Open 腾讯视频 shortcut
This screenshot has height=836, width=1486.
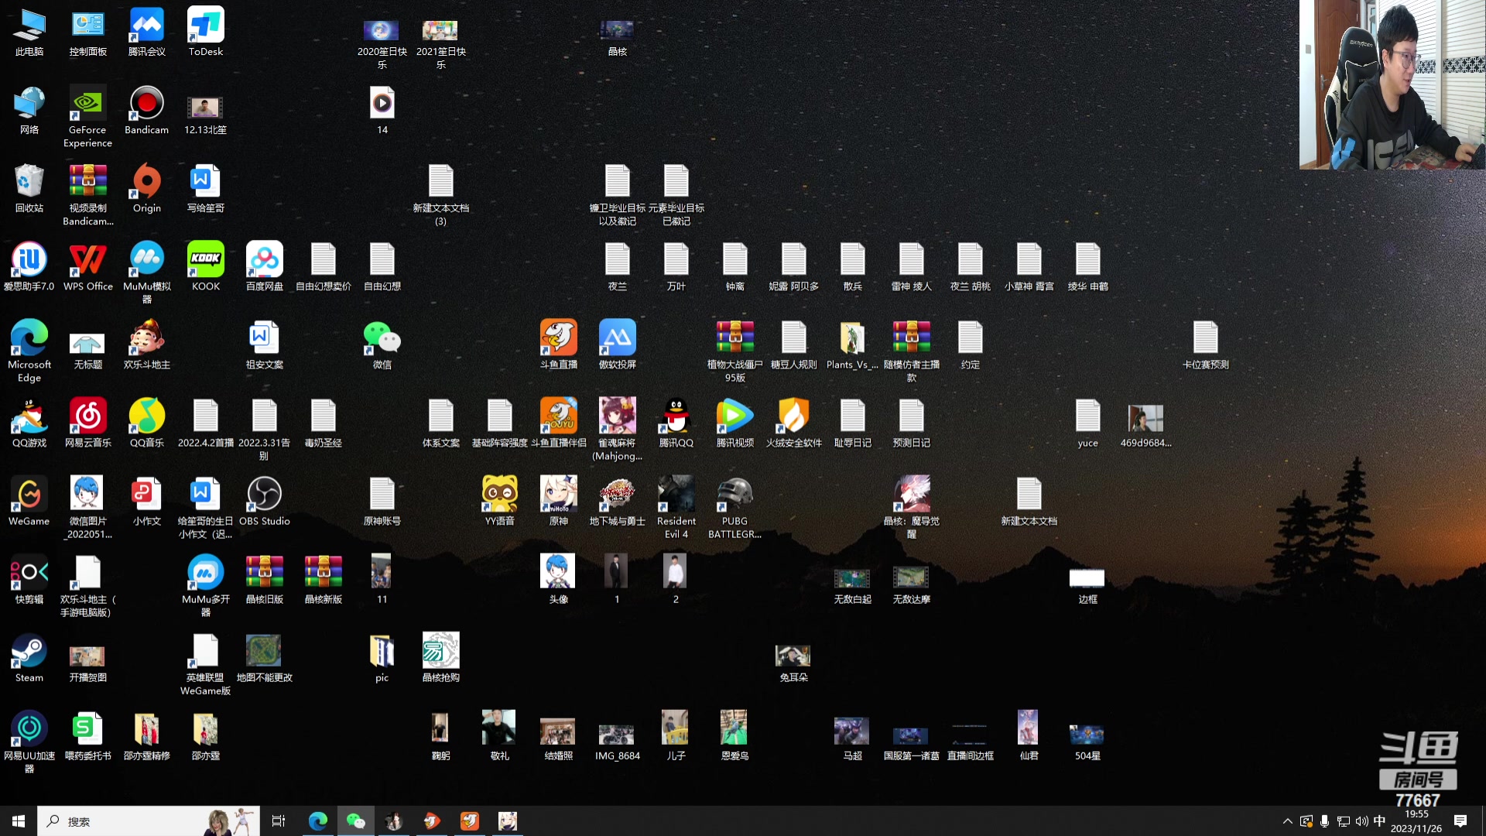pyautogui.click(x=735, y=423)
